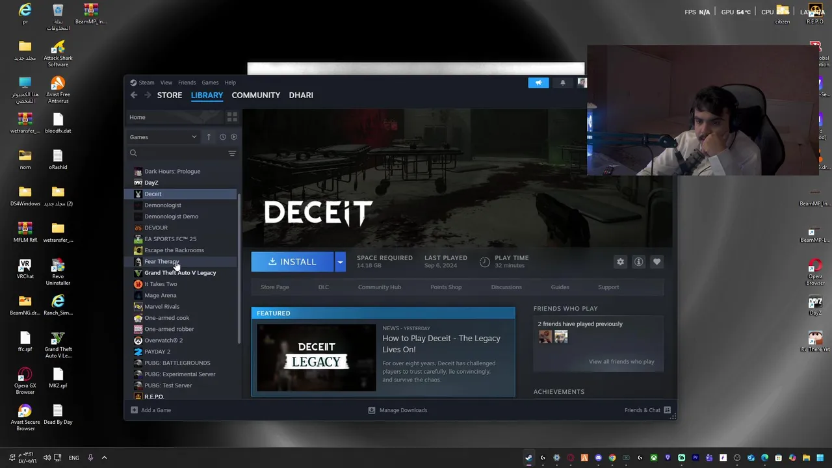
Task: Open Deceit Points Shop link
Action: (x=446, y=287)
